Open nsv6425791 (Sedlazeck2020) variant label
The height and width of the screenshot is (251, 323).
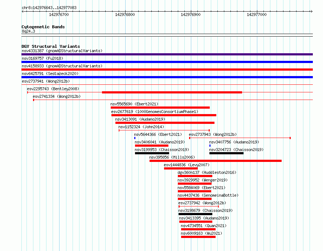point(50,74)
